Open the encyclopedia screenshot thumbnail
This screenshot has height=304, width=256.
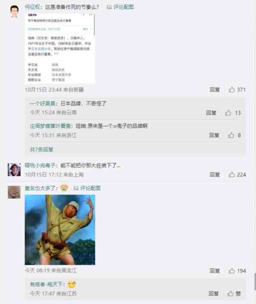60,49
